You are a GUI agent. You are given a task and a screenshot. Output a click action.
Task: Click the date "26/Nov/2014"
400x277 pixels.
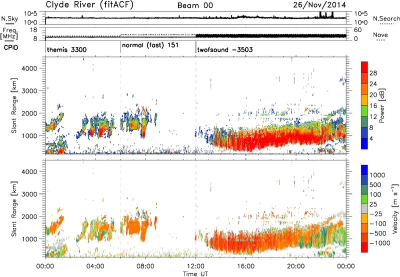(319, 5)
